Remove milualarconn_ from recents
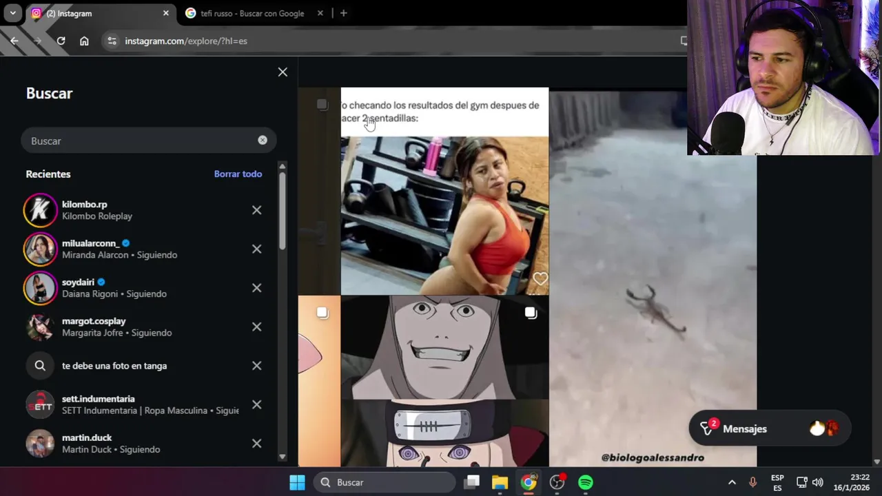The width and height of the screenshot is (882, 496). pyautogui.click(x=256, y=249)
